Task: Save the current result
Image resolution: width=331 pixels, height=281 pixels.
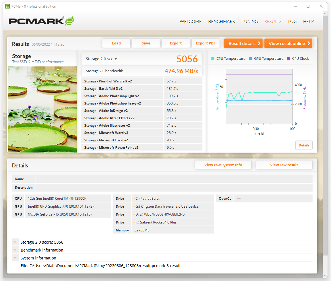Action: click(x=146, y=43)
